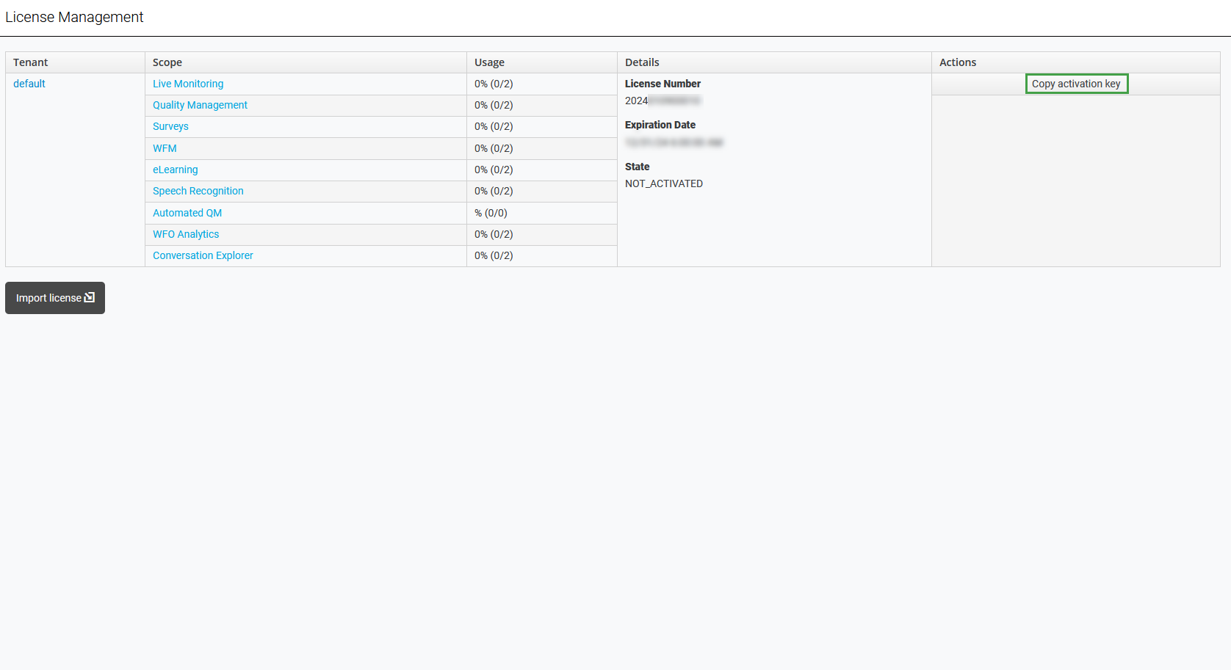Select the eLearning usage value
1231x670 pixels.
(x=494, y=170)
